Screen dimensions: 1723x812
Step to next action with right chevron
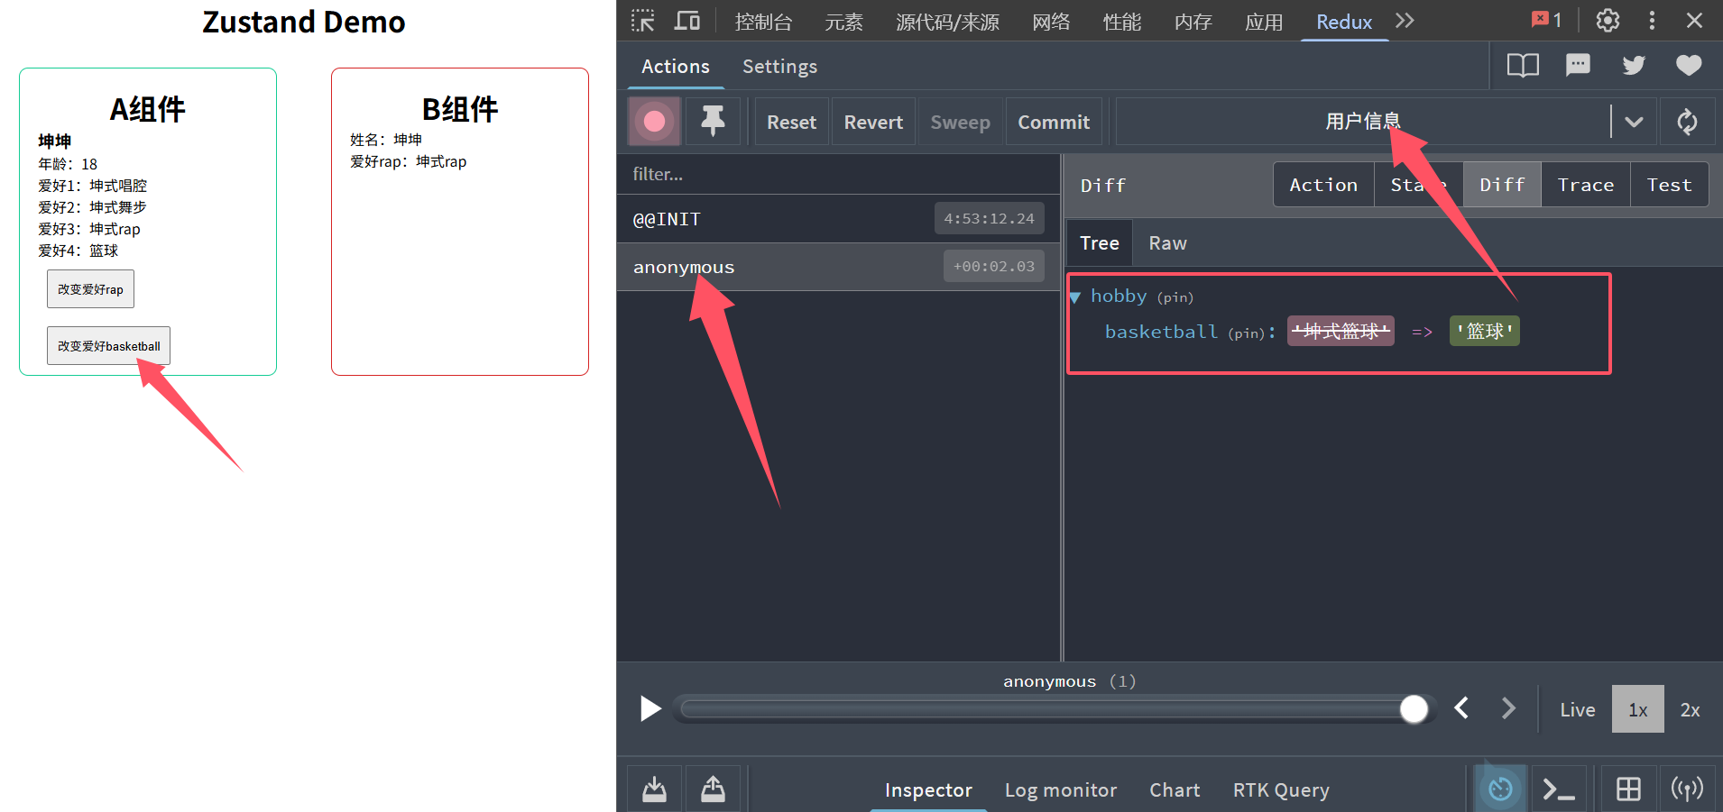(1507, 708)
